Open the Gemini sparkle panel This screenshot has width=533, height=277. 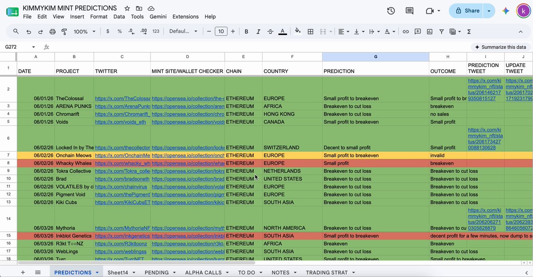tap(505, 11)
